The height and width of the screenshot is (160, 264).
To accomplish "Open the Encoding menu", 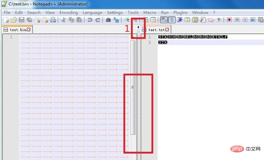I will (x=68, y=12).
